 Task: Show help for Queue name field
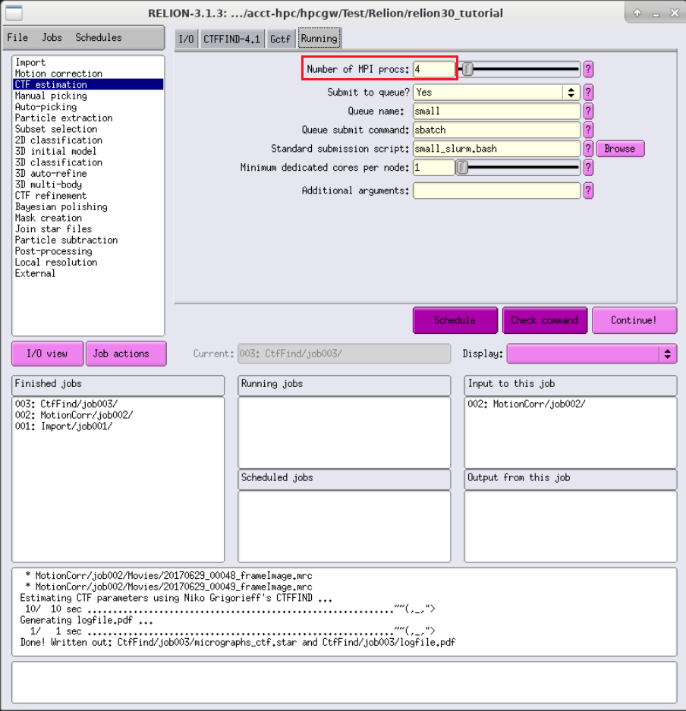coord(588,111)
